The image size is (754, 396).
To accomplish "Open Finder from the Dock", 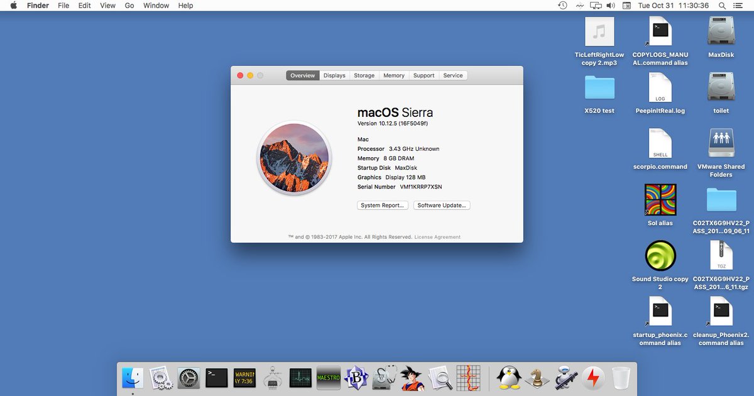I will point(133,378).
